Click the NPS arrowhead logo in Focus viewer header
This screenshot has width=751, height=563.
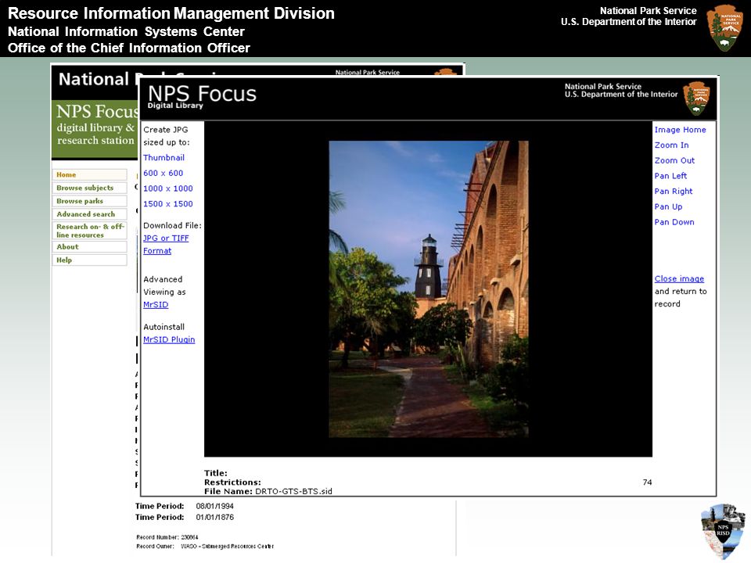[x=696, y=99]
